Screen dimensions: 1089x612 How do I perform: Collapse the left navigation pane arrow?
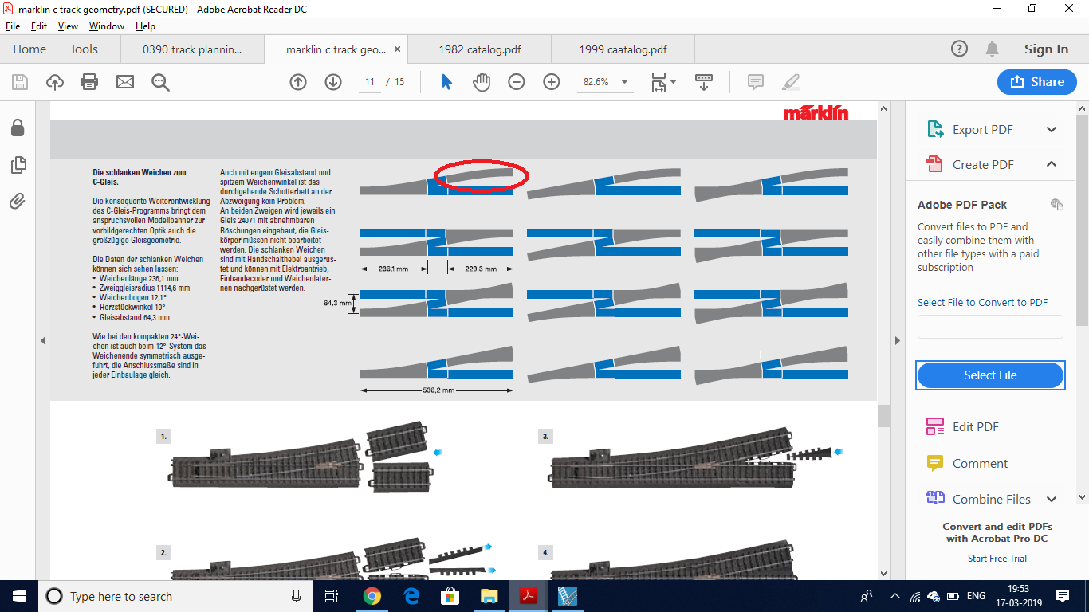pyautogui.click(x=43, y=340)
